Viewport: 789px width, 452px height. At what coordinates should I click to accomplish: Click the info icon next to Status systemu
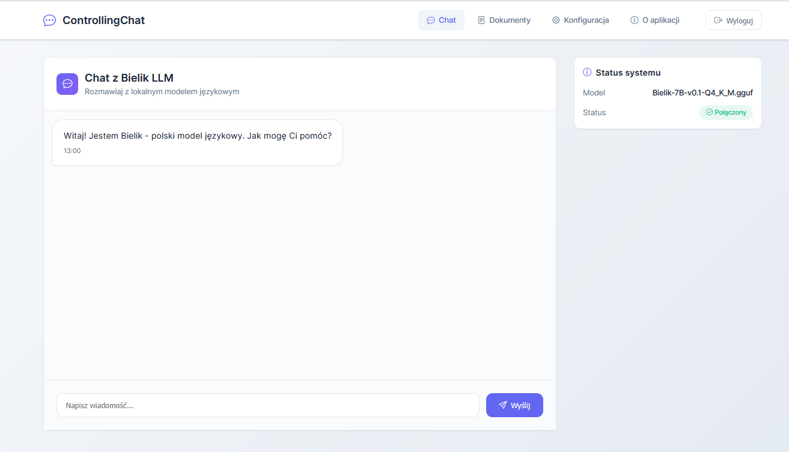tap(587, 73)
